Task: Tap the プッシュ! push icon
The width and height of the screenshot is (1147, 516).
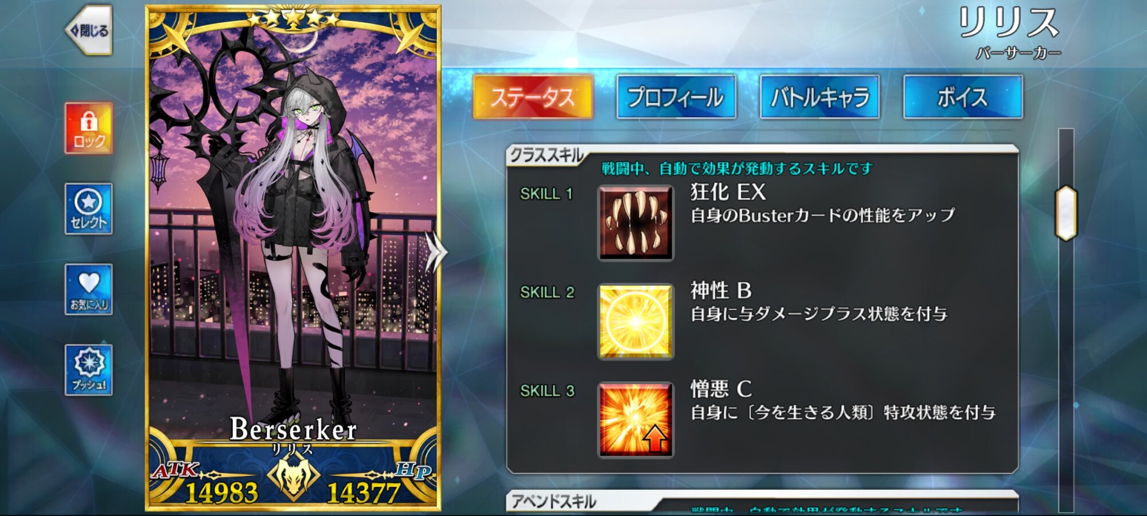Action: [88, 370]
